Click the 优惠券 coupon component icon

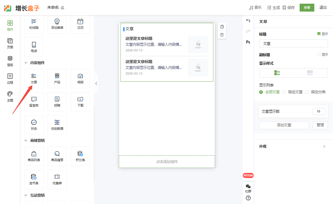tap(57, 179)
